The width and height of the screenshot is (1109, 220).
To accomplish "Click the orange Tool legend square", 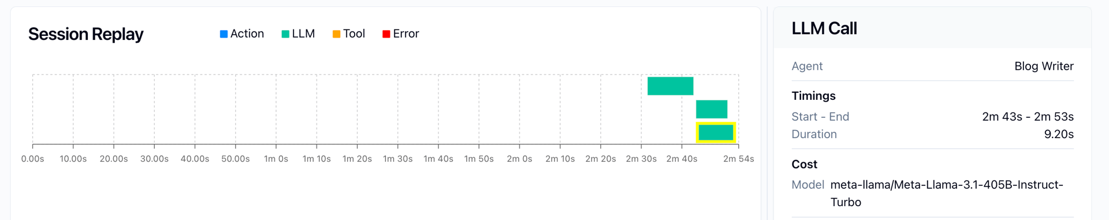I will point(336,34).
